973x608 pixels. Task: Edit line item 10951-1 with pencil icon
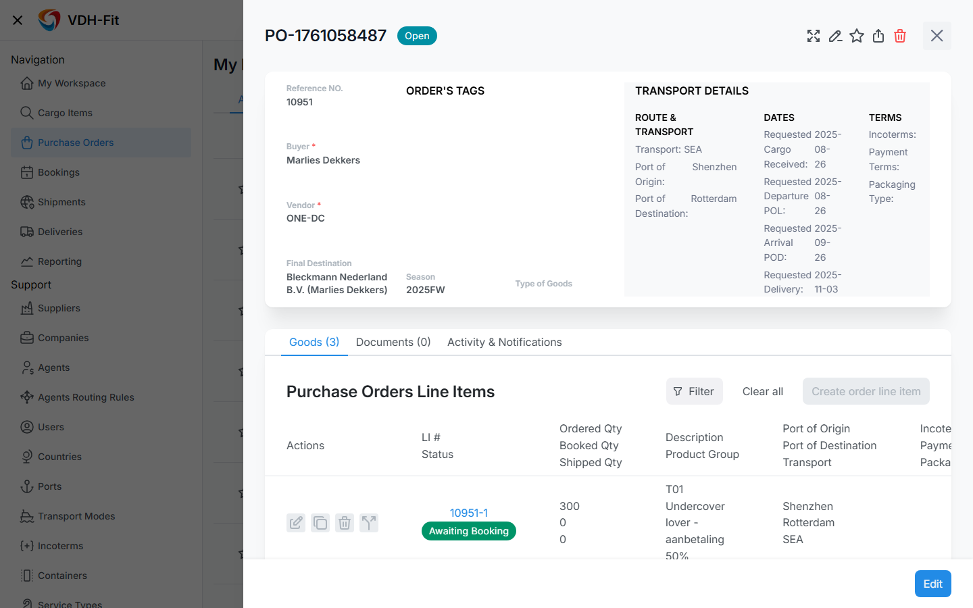pos(296,523)
